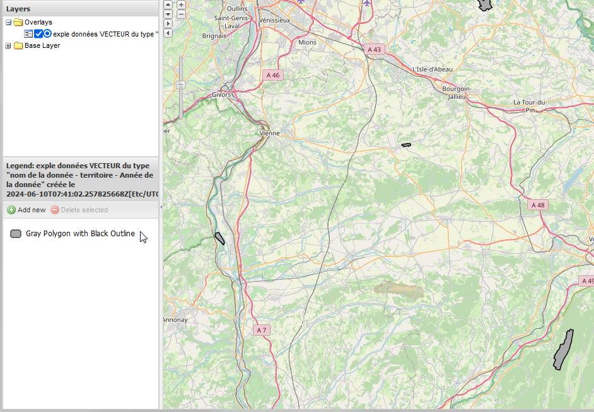
Task: Collapse the side panel with splitter arrow
Action: click(161, 207)
